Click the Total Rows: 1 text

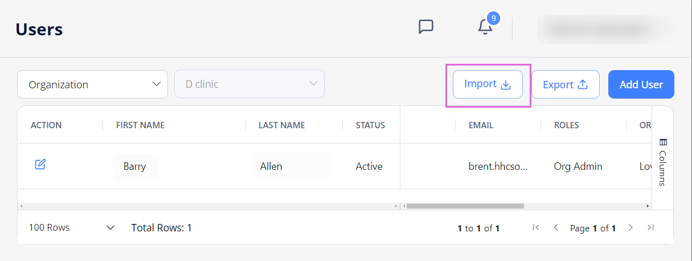click(x=162, y=227)
